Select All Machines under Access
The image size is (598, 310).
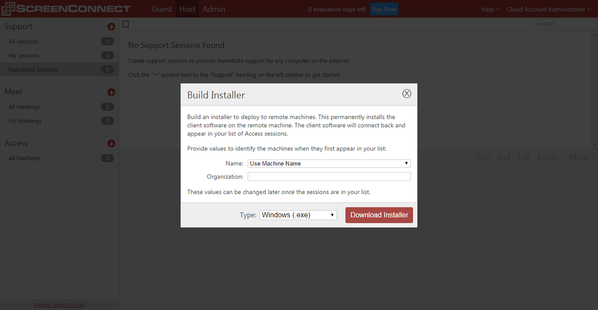tap(59, 159)
